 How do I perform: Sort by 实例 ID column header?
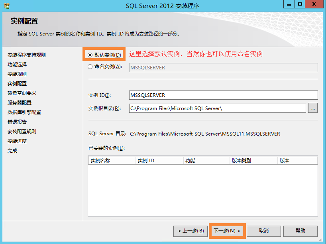point(159,161)
